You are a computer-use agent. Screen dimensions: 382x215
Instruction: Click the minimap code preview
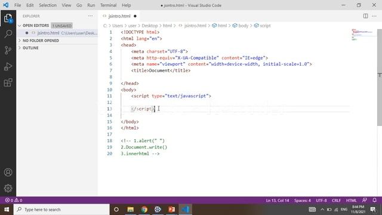pyautogui.click(x=362, y=34)
